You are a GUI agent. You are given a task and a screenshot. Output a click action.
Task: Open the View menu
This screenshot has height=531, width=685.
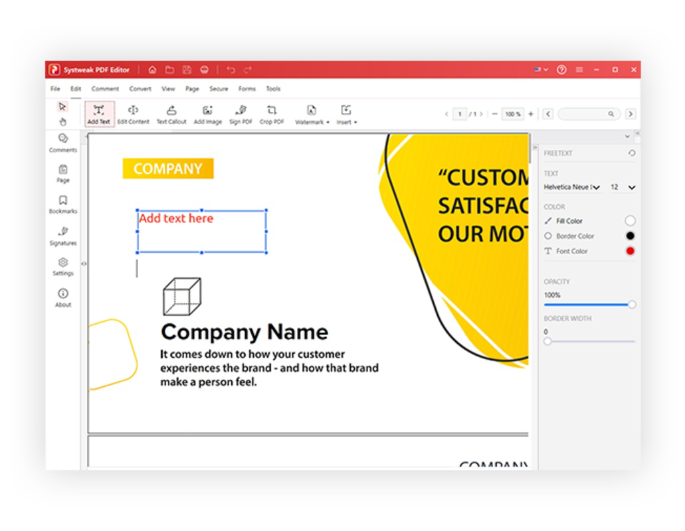pos(168,88)
